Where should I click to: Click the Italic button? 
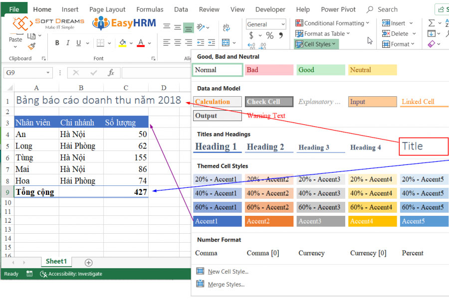[68, 43]
